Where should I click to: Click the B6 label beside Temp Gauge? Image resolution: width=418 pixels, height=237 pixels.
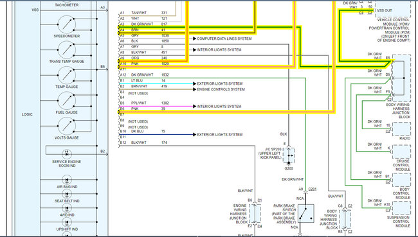click(x=103, y=67)
